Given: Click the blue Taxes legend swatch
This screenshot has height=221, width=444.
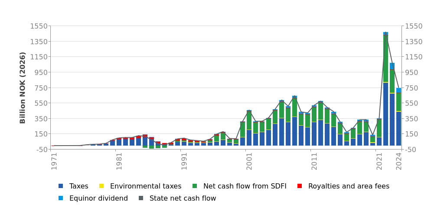Looking at the screenshot, I should click(61, 186).
